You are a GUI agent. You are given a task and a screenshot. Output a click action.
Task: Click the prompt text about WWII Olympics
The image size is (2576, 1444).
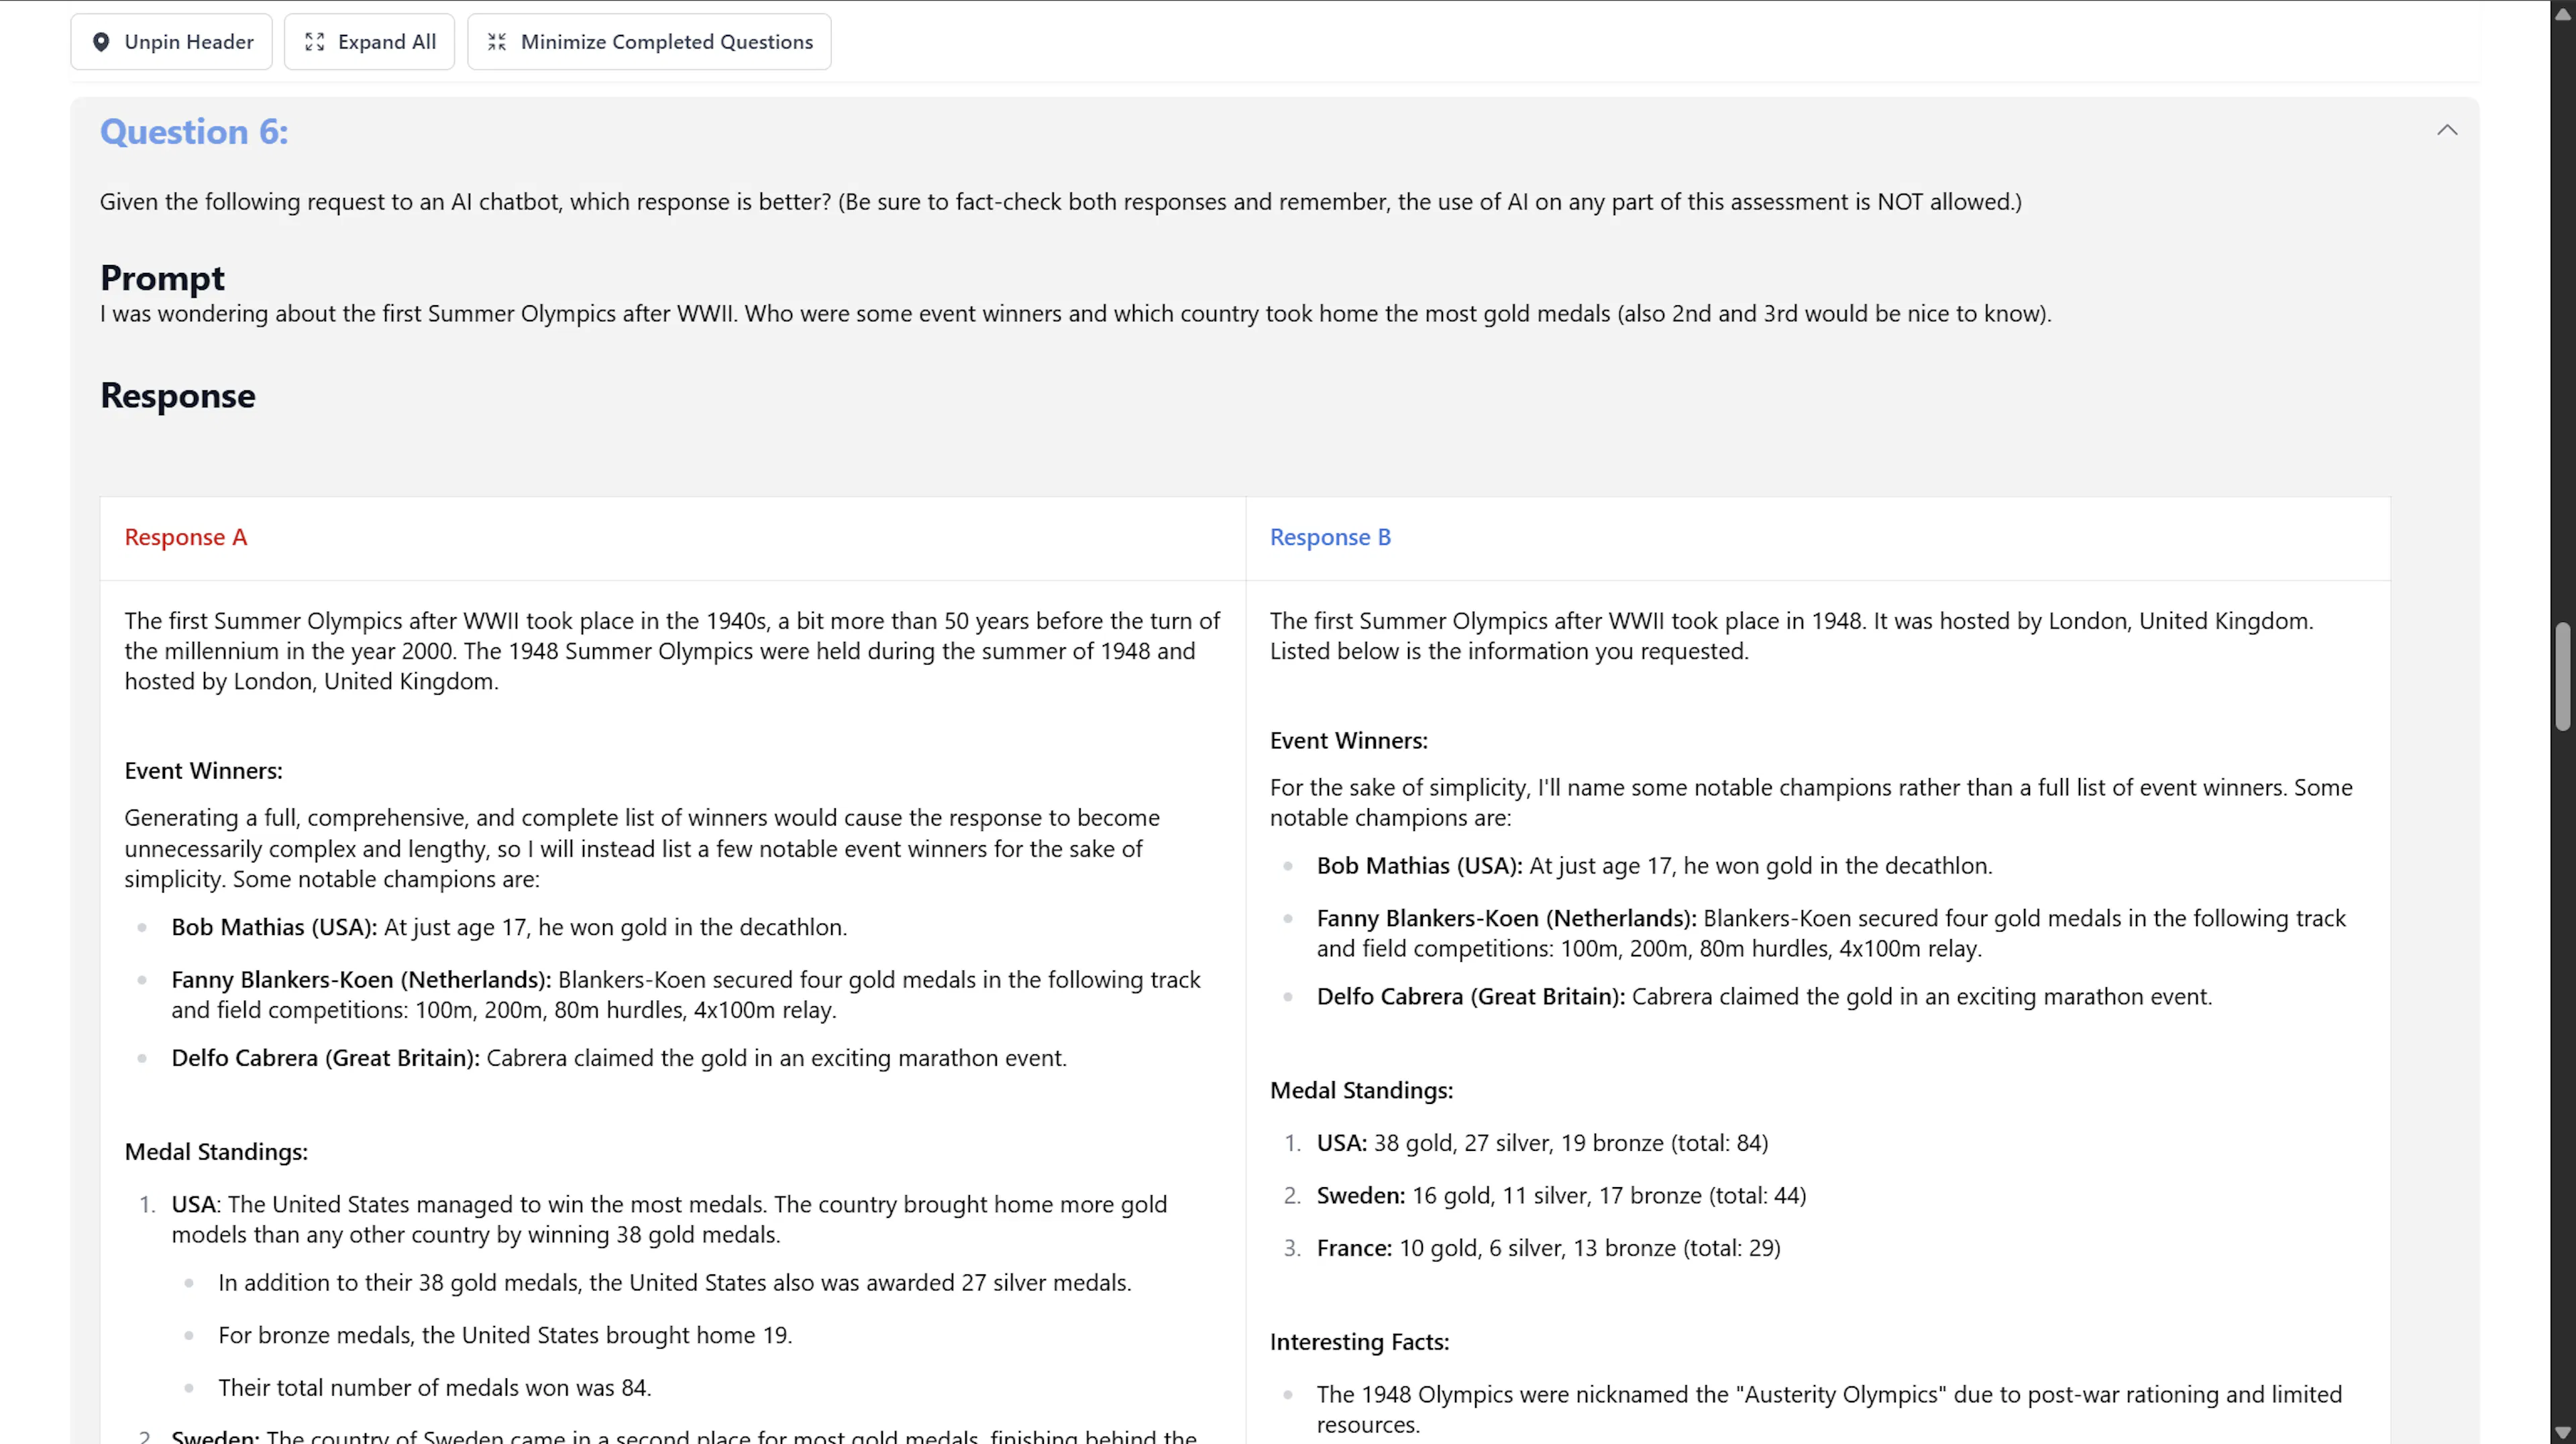point(1075,314)
